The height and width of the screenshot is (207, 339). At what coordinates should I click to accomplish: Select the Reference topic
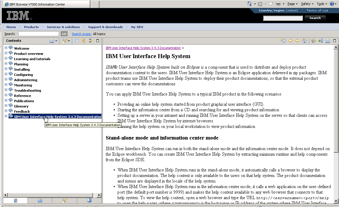[23, 96]
